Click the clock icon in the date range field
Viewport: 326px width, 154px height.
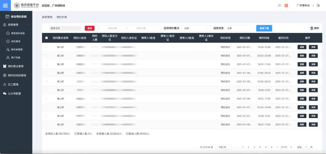98,28
